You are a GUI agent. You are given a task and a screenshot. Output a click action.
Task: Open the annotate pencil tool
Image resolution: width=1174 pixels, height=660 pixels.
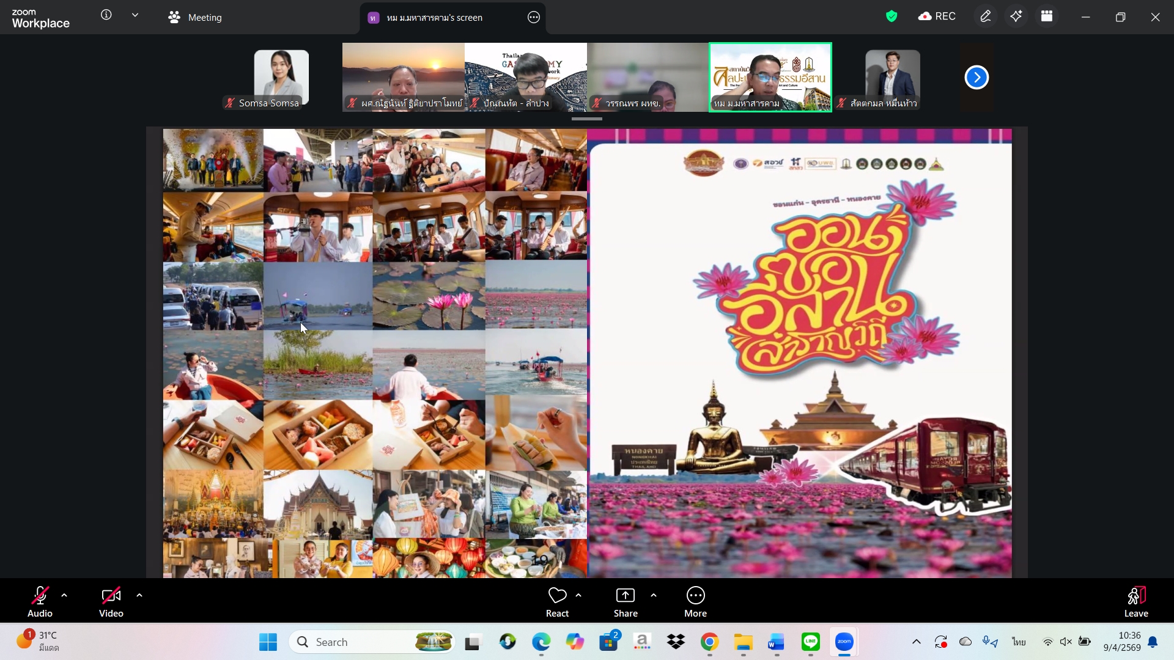[x=985, y=16]
